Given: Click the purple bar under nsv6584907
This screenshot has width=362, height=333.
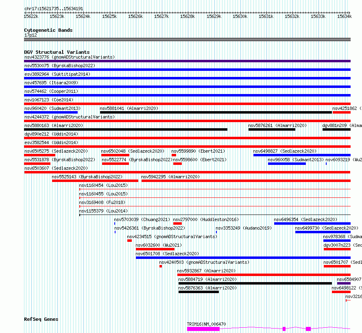Looking at the screenshot, I should tap(344, 284).
